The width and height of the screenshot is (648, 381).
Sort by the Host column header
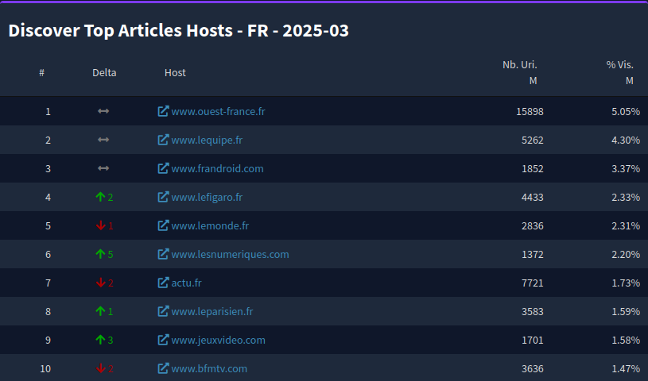tap(175, 73)
